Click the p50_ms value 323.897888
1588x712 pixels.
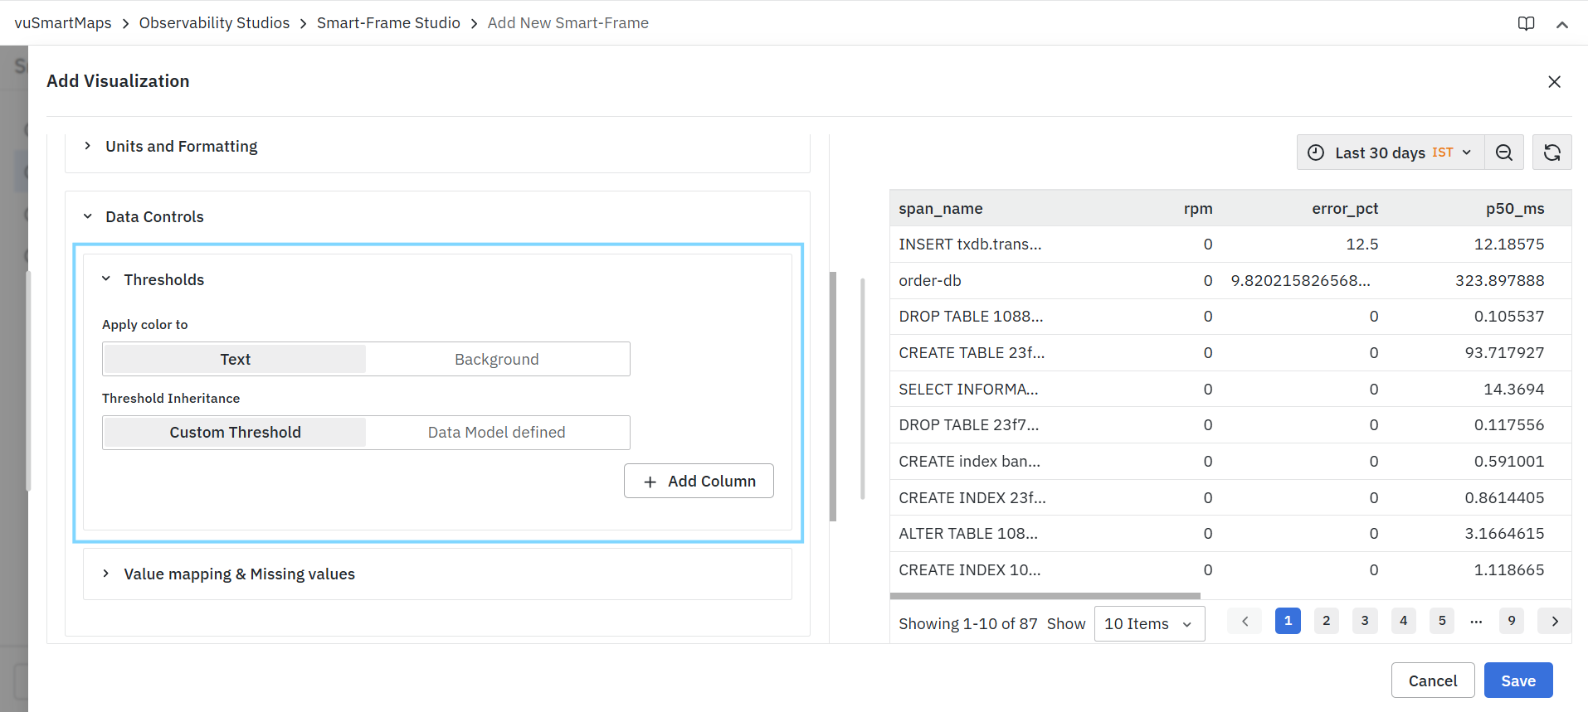(1500, 281)
